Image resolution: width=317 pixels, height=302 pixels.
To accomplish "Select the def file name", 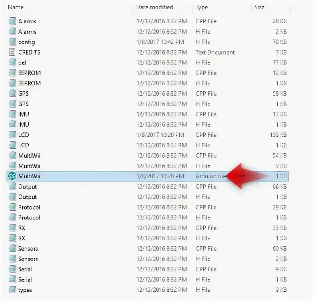I will pos(22,63).
